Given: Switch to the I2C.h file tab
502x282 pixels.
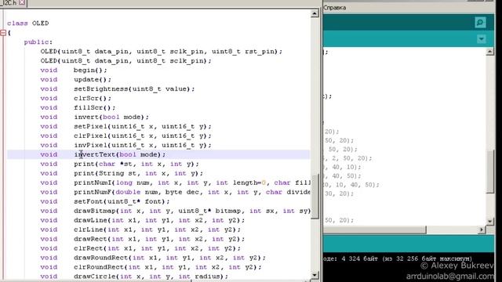Looking at the screenshot, I should pos(9,3).
